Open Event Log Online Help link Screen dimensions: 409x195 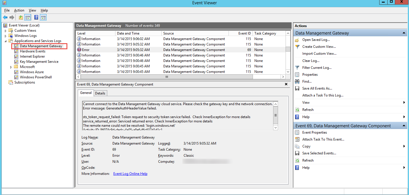[130, 174]
